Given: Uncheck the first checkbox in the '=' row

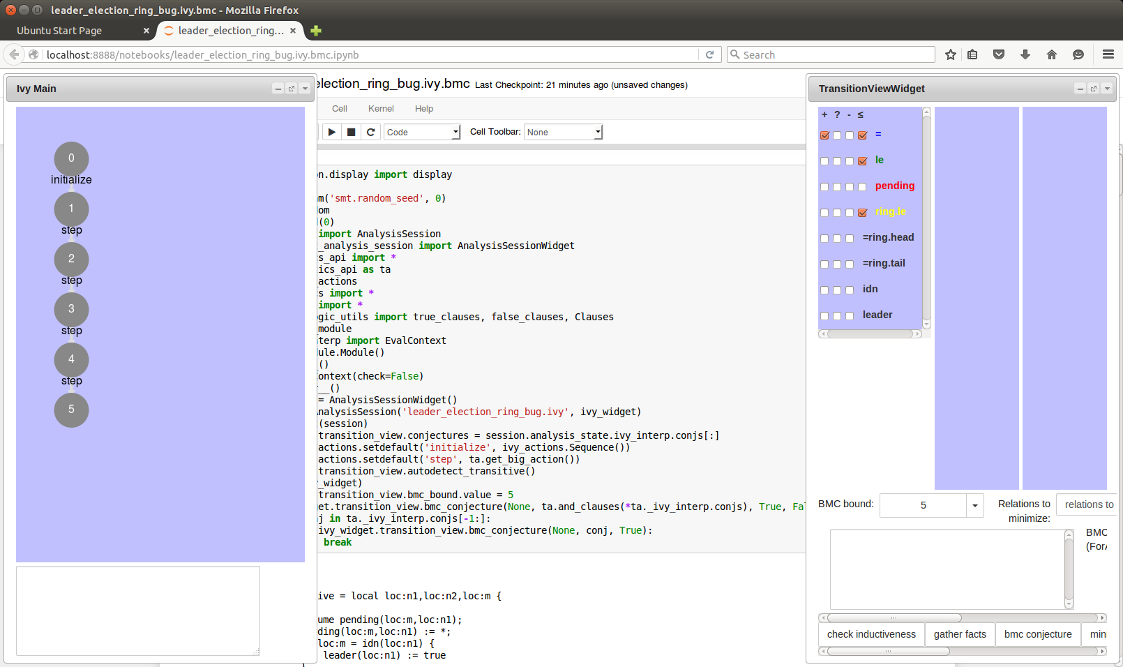Looking at the screenshot, I should 824,135.
